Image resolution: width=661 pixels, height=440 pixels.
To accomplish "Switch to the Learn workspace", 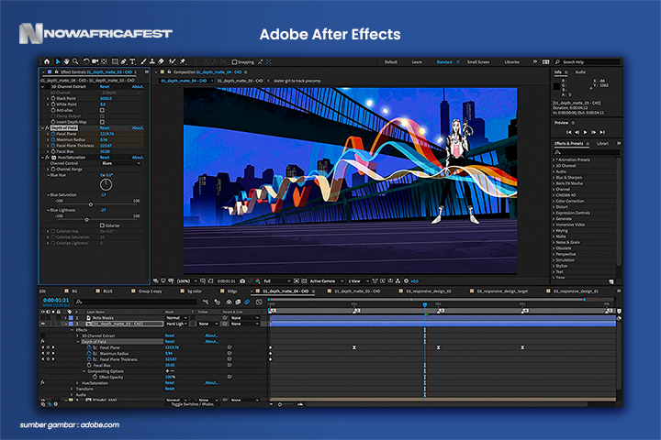I will coord(417,62).
